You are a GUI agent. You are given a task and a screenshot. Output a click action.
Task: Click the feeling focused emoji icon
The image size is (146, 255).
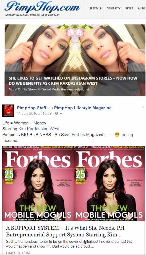point(117,134)
